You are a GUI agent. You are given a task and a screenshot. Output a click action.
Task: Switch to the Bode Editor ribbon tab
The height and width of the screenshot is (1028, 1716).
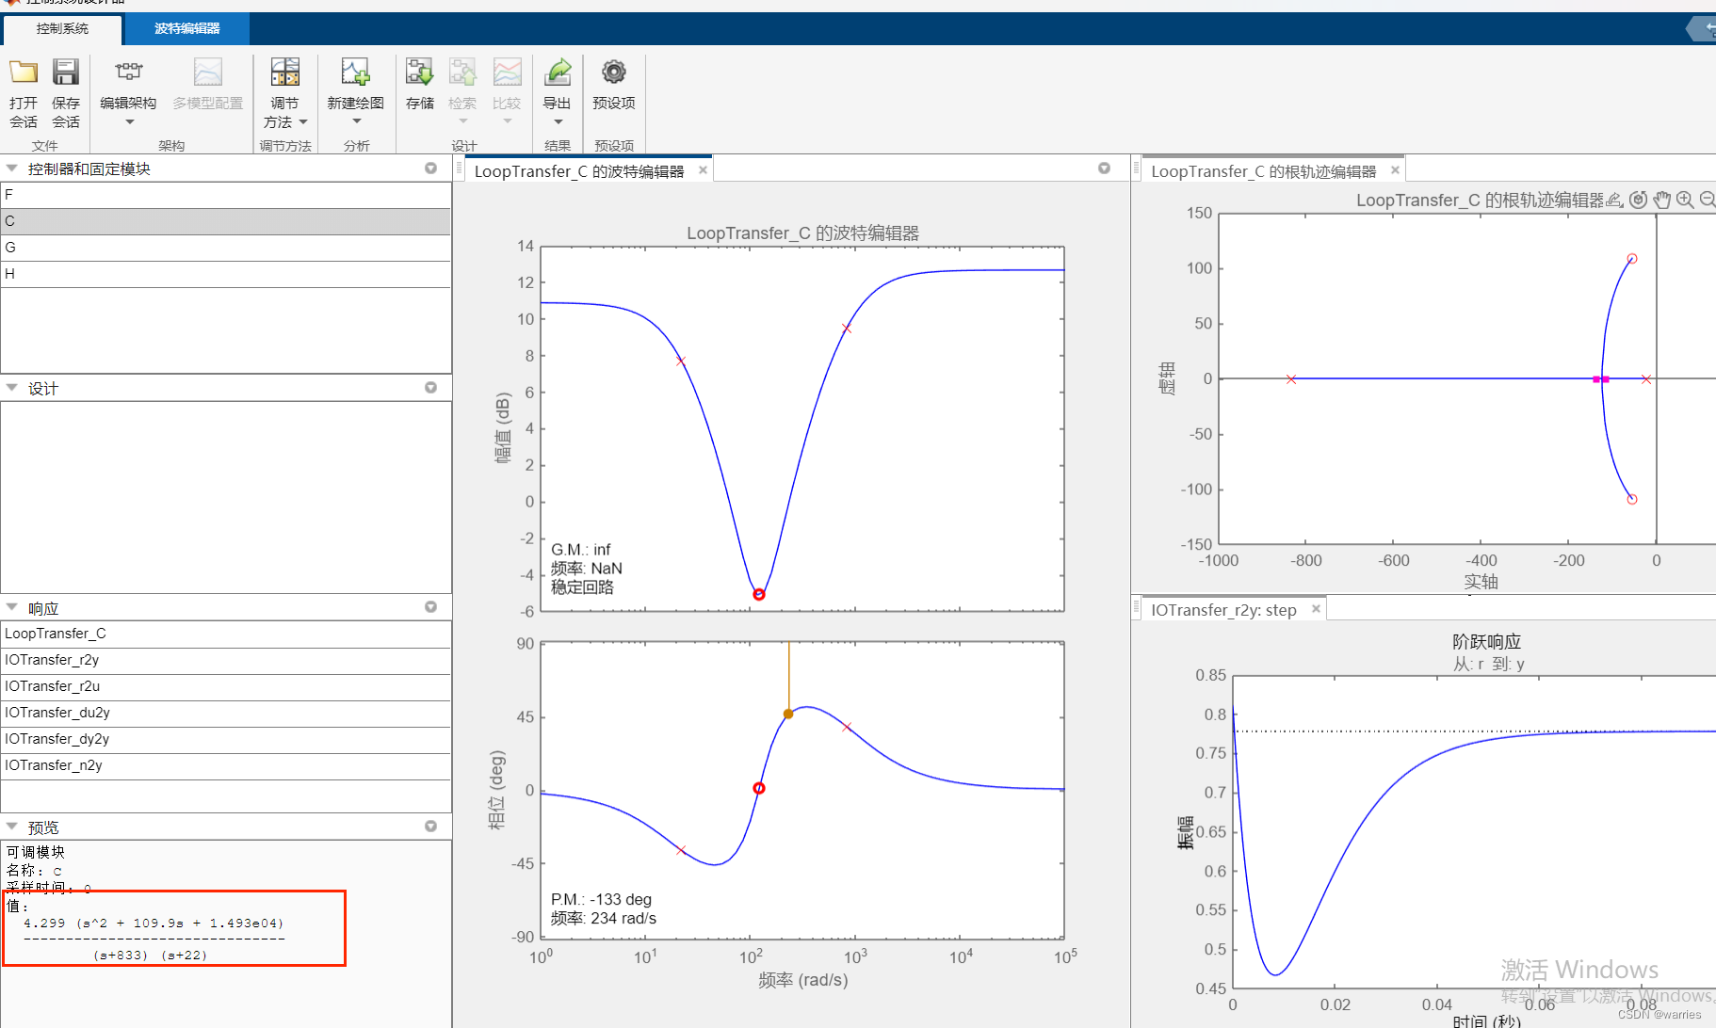[187, 29]
